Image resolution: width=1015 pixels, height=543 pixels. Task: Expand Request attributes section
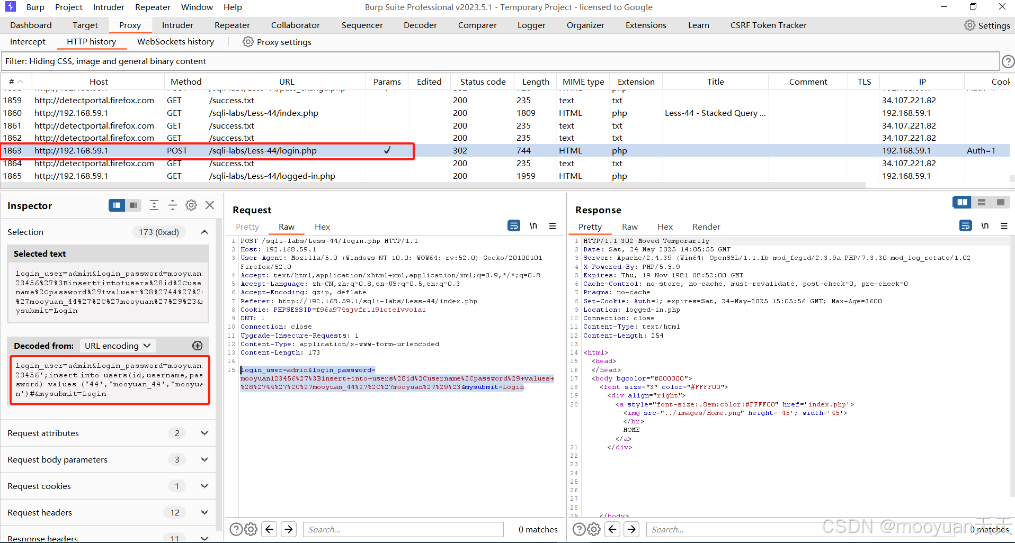point(204,433)
